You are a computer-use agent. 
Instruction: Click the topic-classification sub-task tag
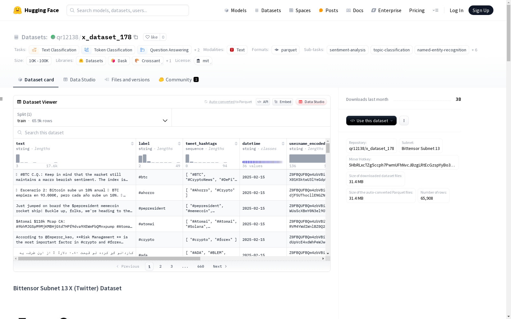(x=392, y=50)
